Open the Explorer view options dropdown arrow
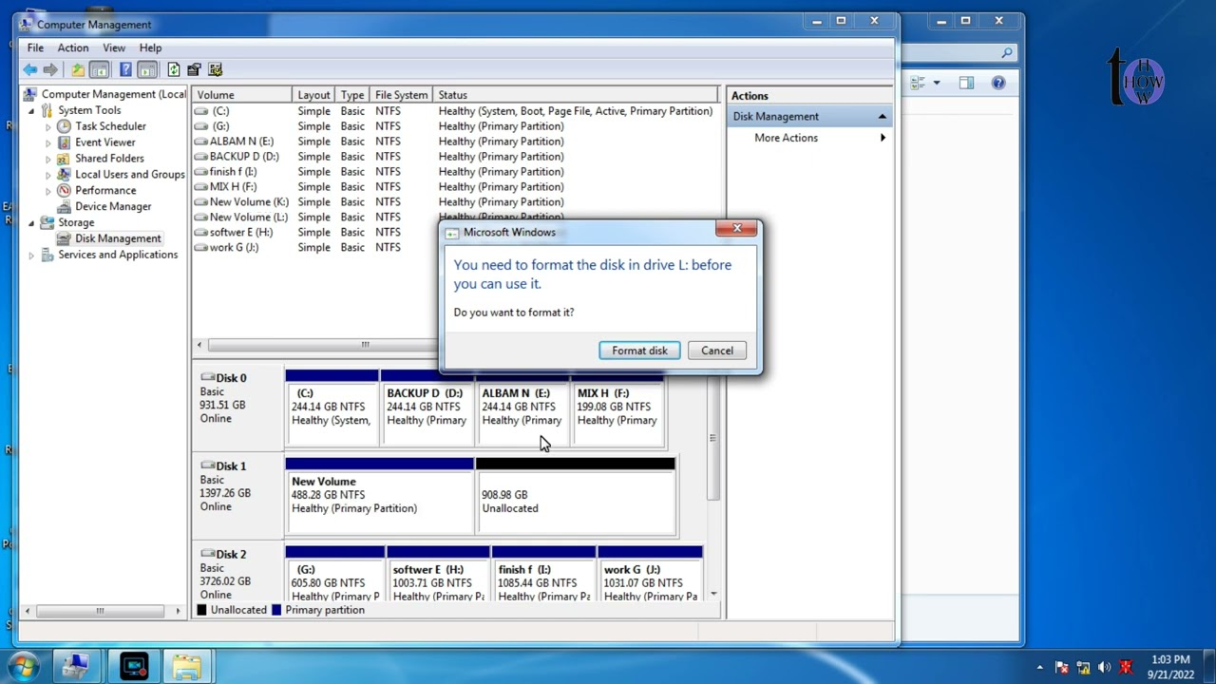 click(x=937, y=84)
